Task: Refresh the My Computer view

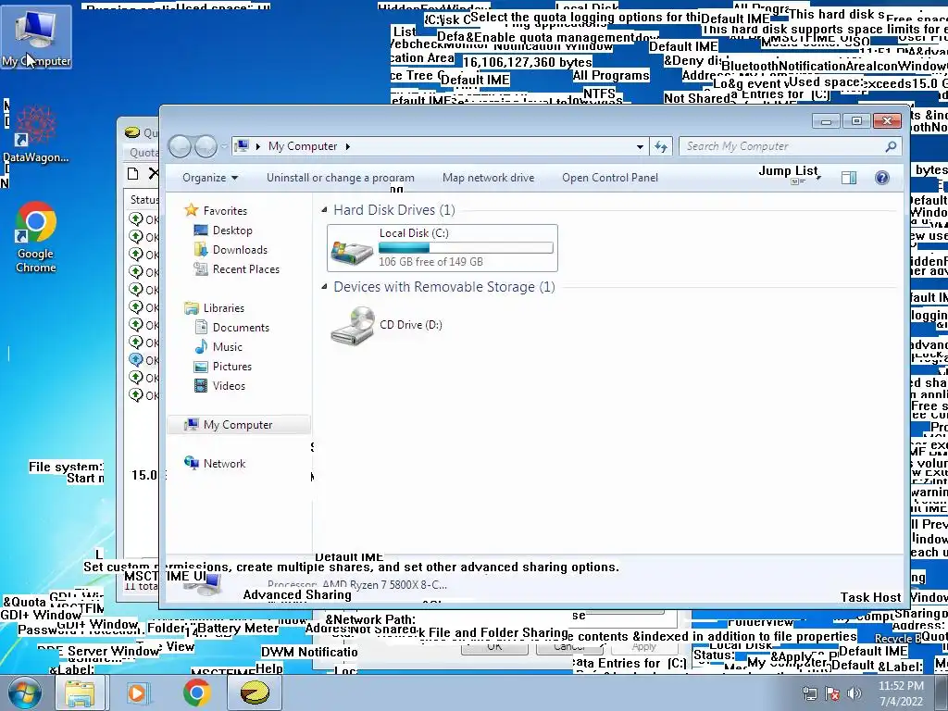Action: pyautogui.click(x=660, y=147)
